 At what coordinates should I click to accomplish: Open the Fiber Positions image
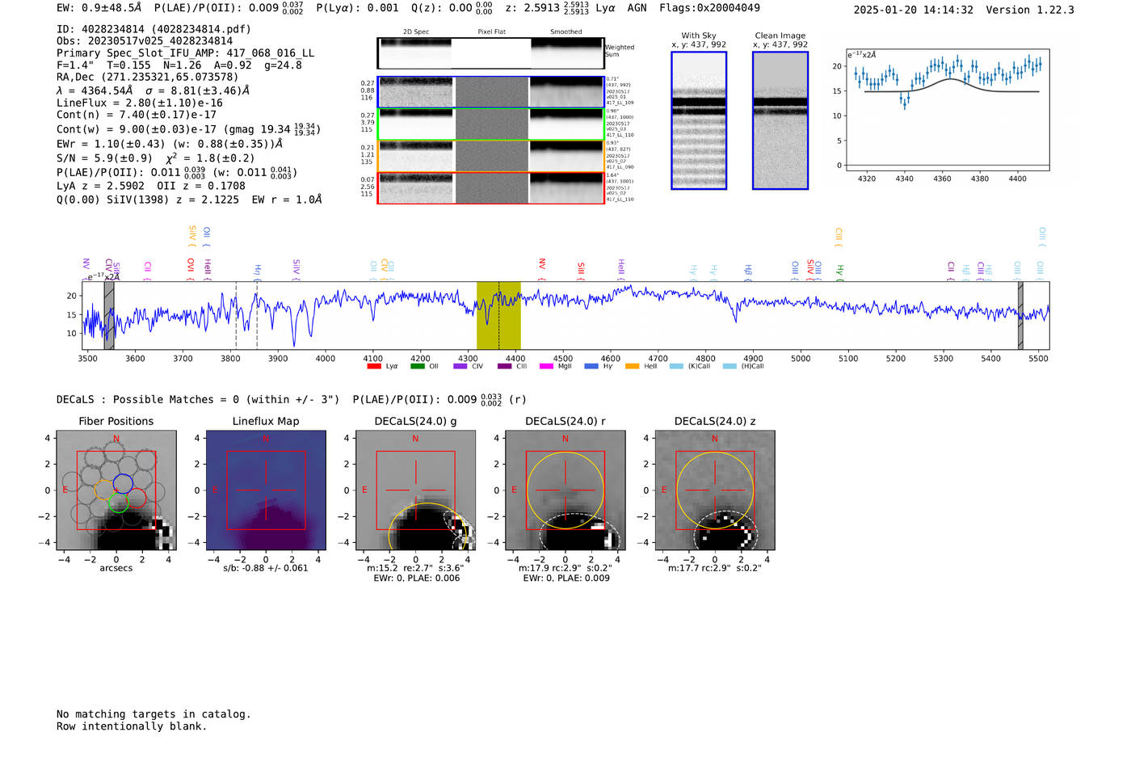click(116, 490)
